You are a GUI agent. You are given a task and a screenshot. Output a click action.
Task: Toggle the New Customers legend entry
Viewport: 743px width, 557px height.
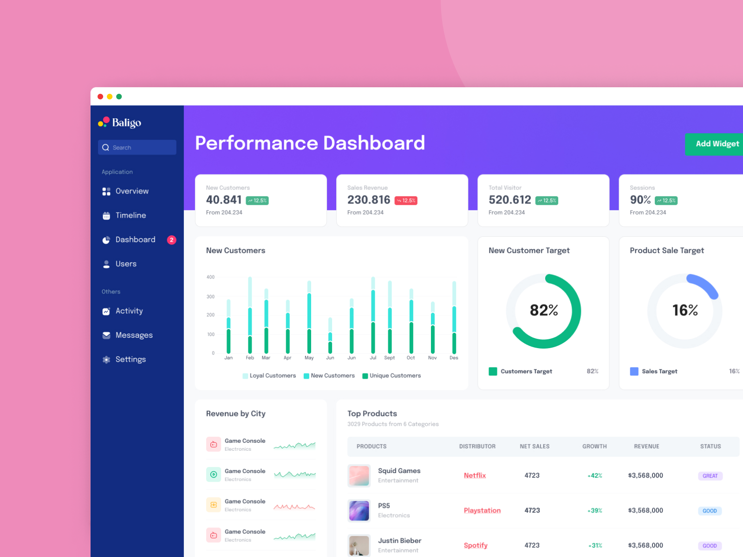[329, 376]
